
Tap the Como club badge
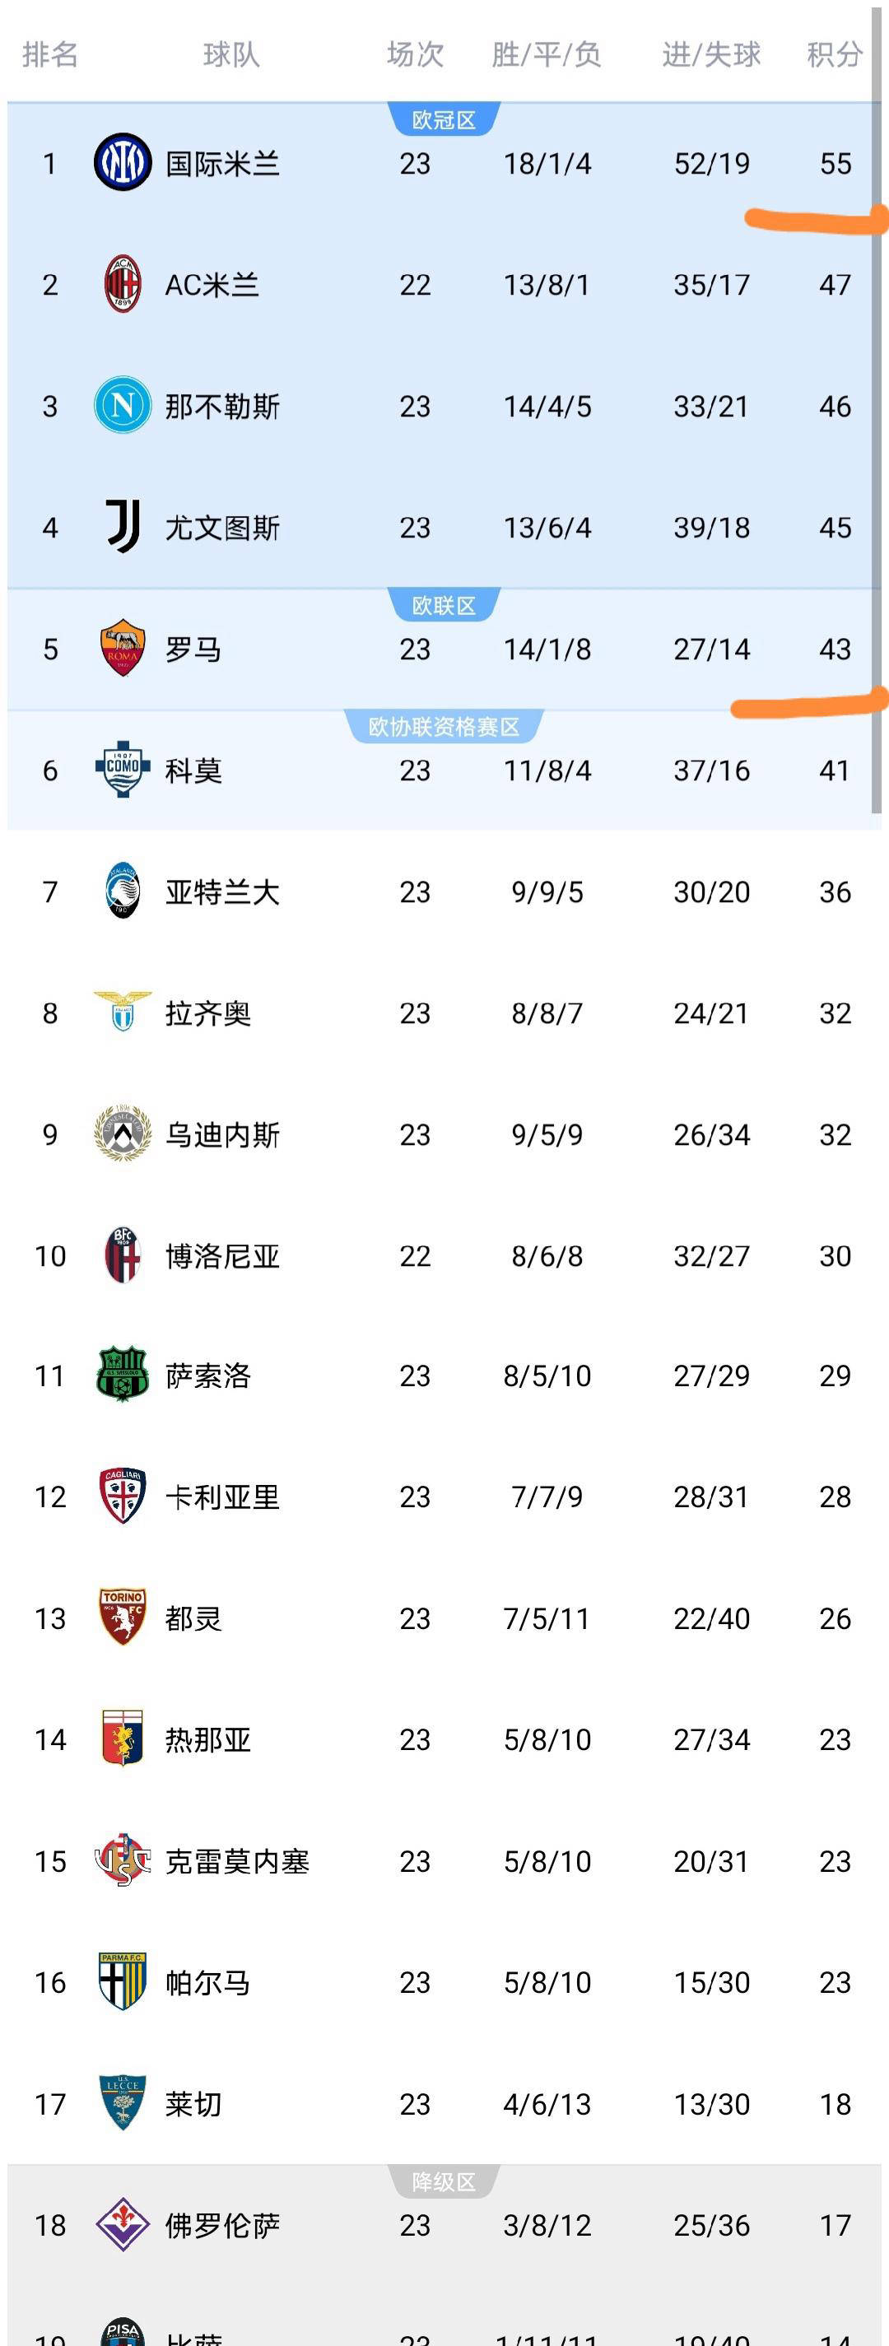(123, 770)
